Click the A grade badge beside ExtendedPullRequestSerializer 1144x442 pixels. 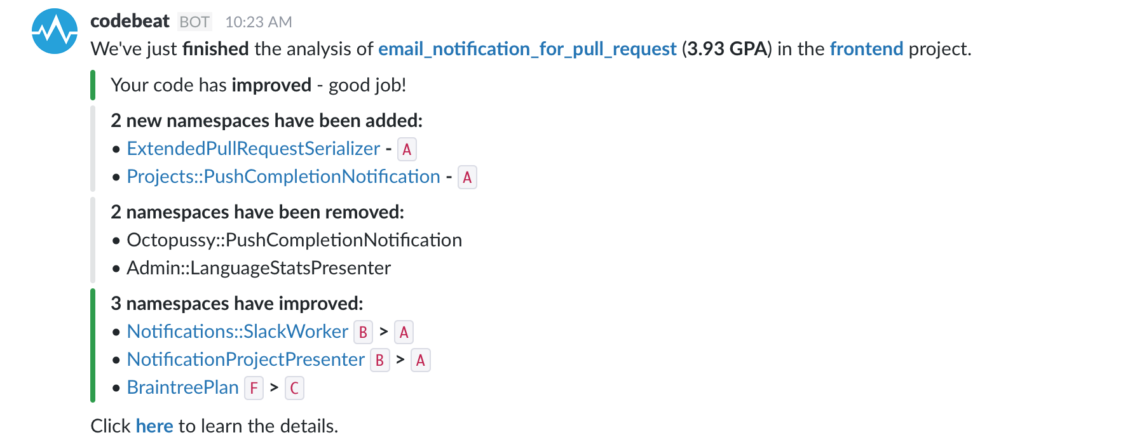pyautogui.click(x=407, y=149)
